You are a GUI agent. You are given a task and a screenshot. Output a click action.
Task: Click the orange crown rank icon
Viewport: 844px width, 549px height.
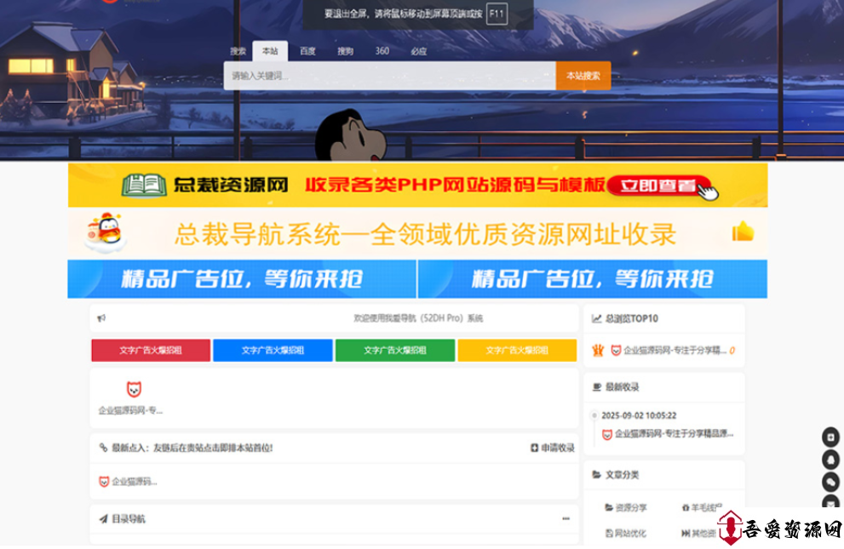[x=598, y=351]
